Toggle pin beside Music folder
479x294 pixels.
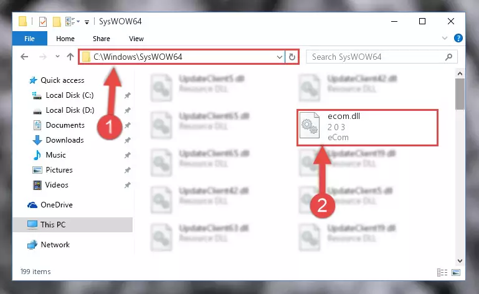[128, 155]
